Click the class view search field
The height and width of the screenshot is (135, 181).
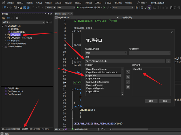(24, 22)
